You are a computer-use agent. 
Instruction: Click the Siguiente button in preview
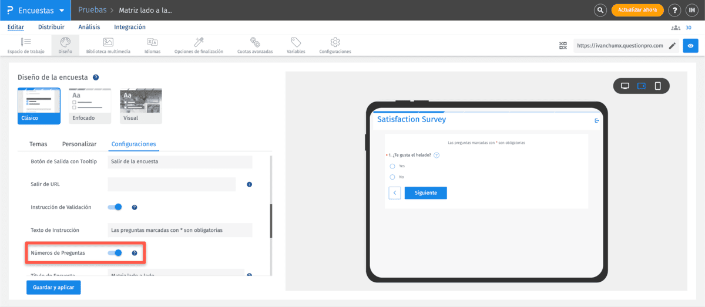425,193
